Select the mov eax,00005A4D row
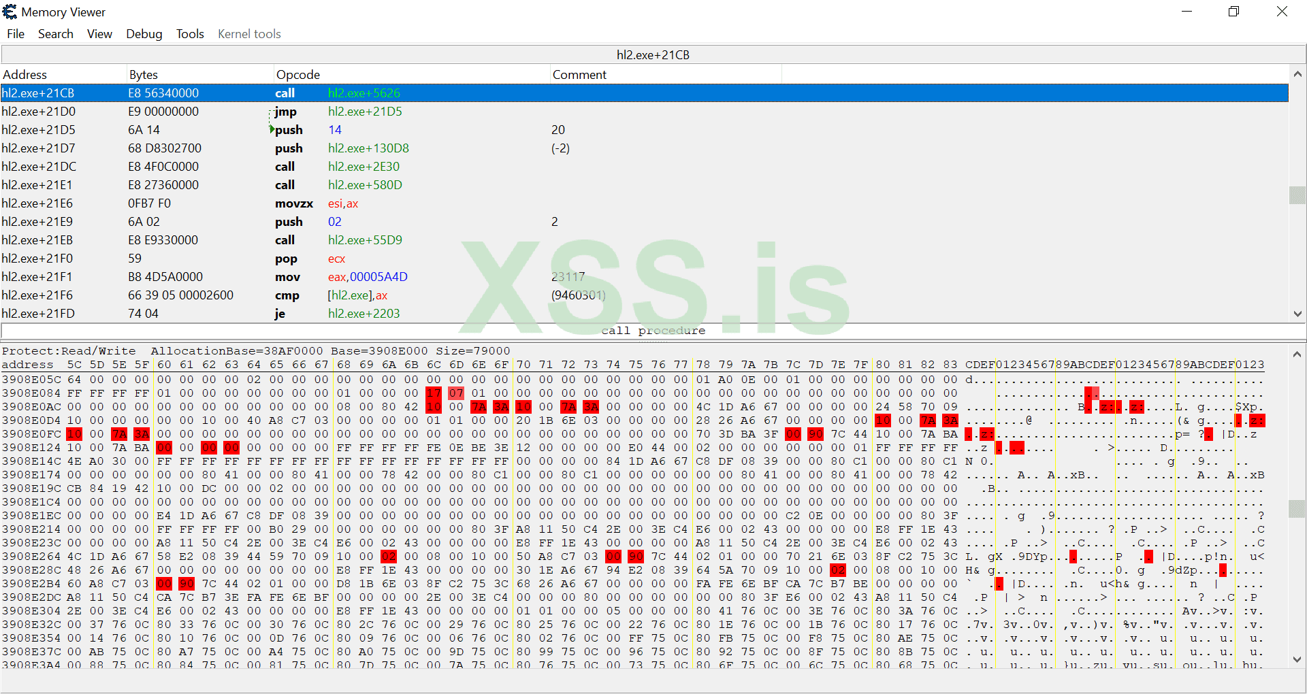1307x694 pixels. click(645, 277)
